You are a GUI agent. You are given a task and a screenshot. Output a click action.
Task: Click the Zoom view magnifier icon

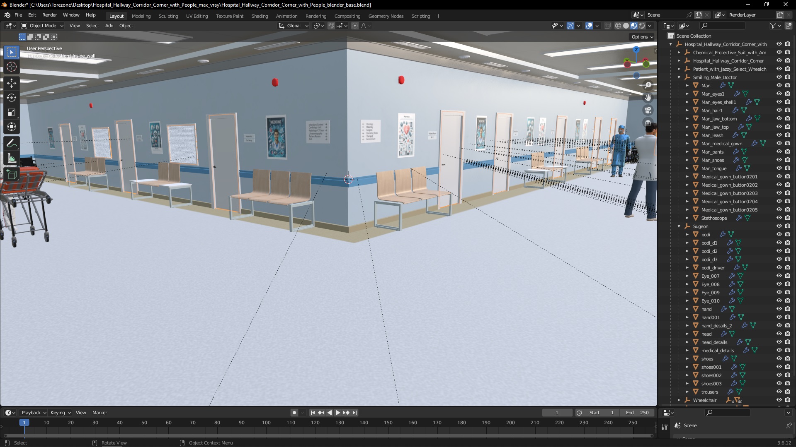coord(648,85)
